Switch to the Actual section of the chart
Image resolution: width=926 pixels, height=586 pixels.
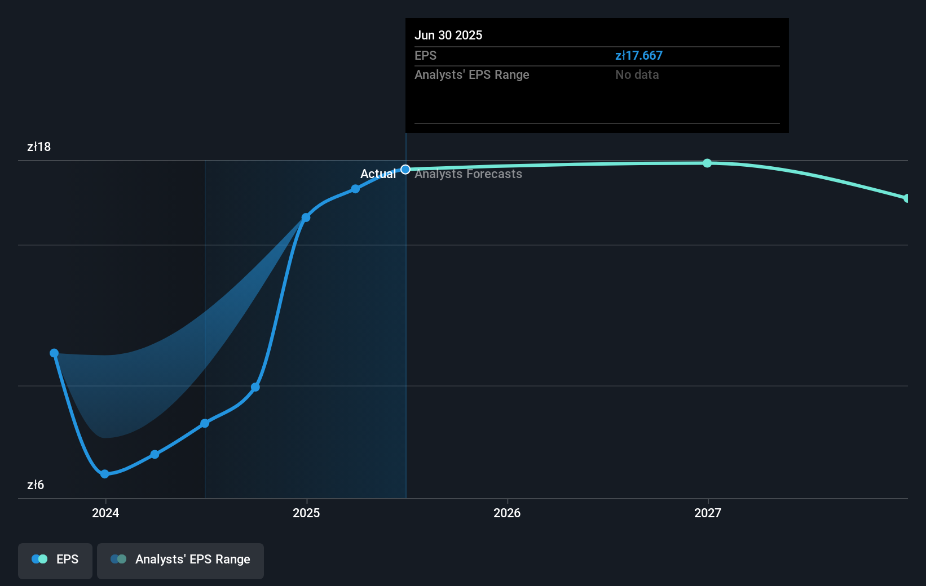[378, 174]
